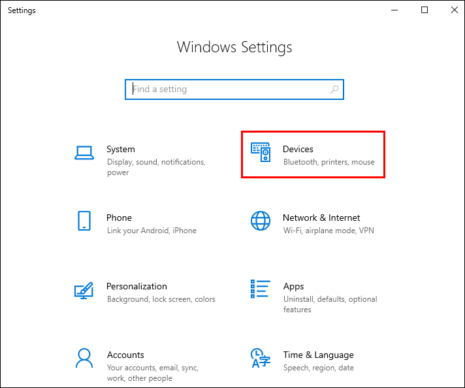The height and width of the screenshot is (388, 465).
Task: Open Network & Internet title
Action: 321,218
